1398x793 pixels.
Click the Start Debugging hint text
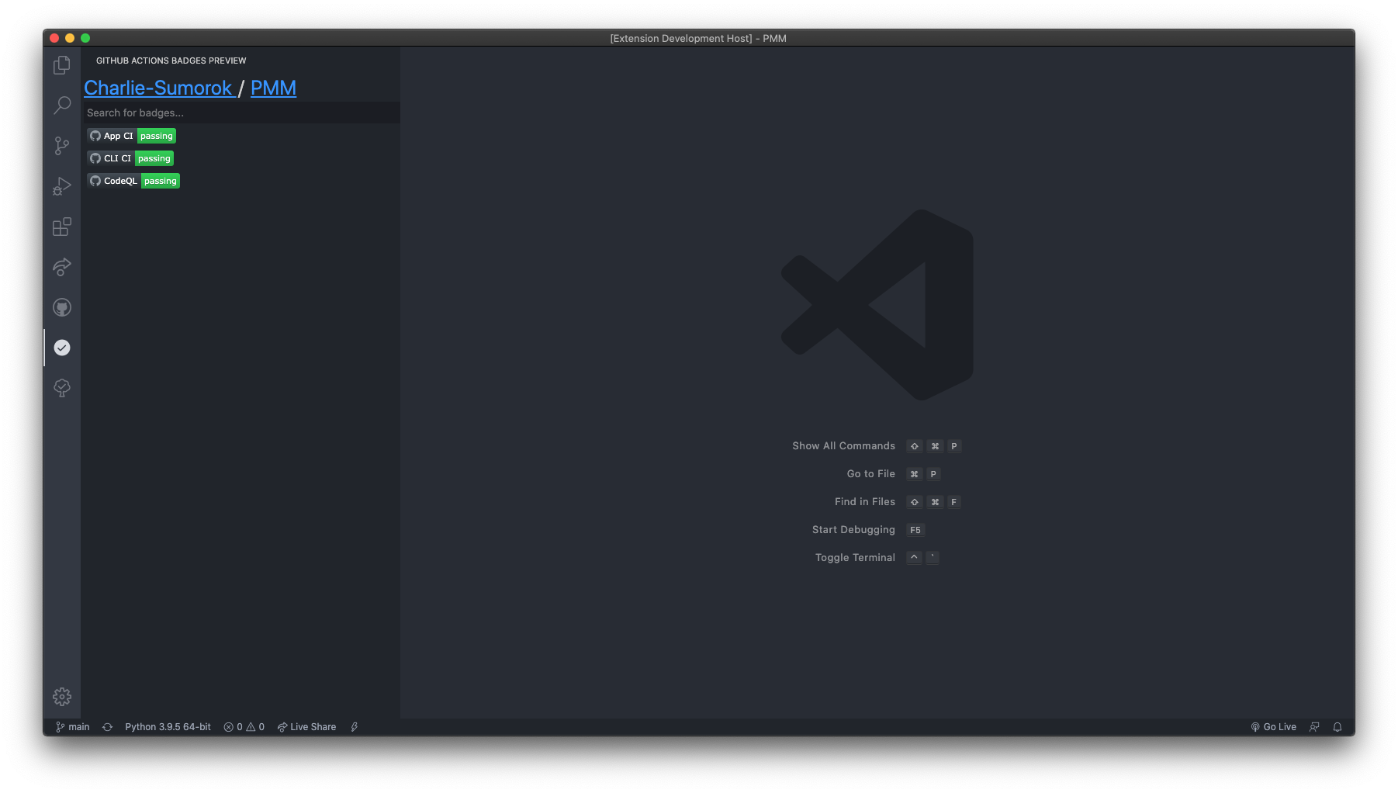pos(853,530)
